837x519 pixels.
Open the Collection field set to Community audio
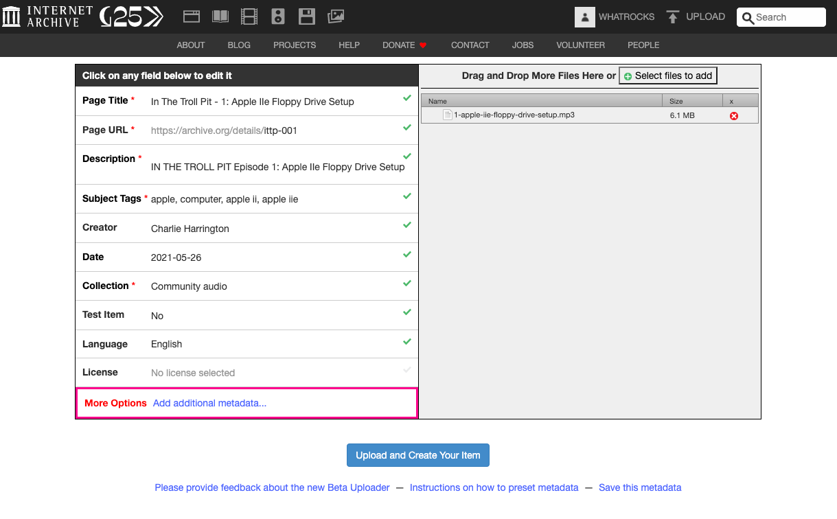click(x=189, y=286)
